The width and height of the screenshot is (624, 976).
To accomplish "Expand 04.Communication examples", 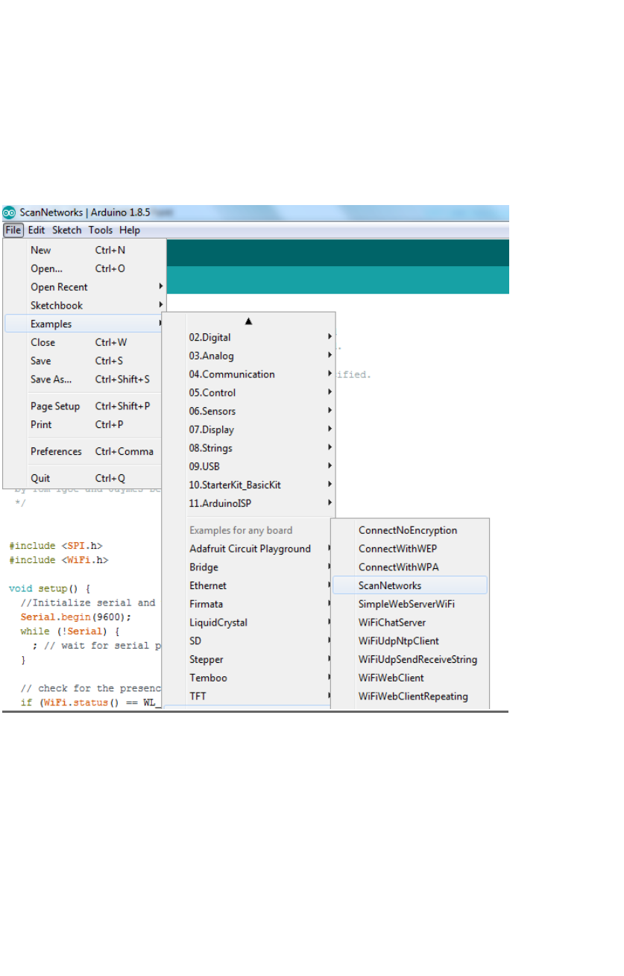I will coord(249,374).
